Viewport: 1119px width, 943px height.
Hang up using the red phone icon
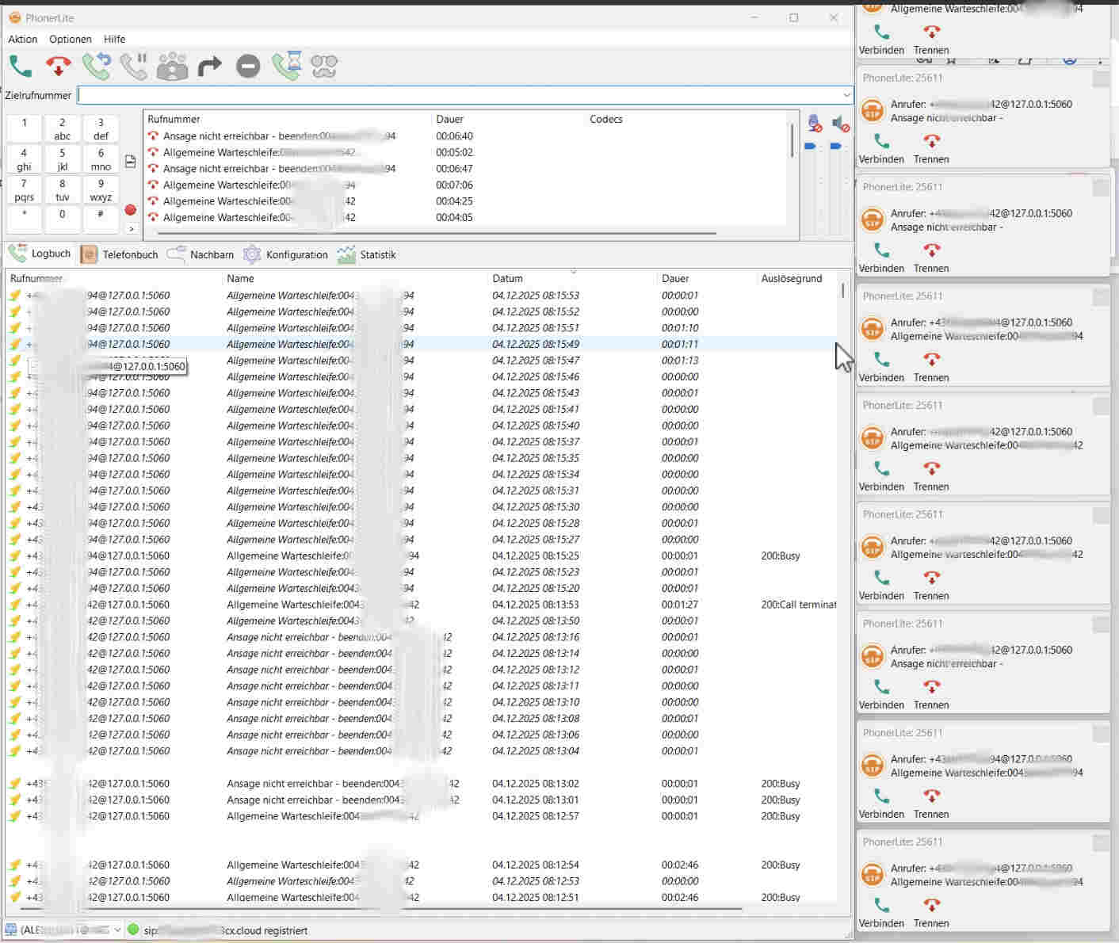58,67
